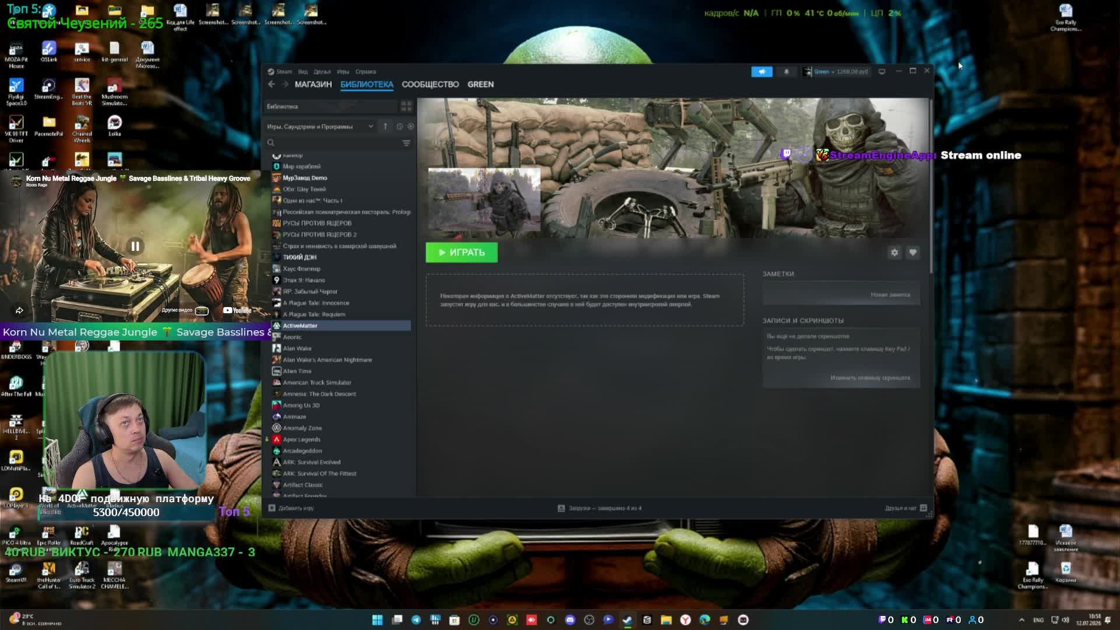The width and height of the screenshot is (1120, 630).
Task: Open the Друзья menu
Action: click(322, 72)
